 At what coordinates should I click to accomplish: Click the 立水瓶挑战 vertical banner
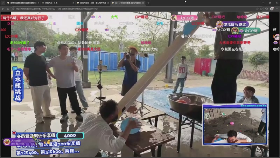pyautogui.click(x=18, y=85)
